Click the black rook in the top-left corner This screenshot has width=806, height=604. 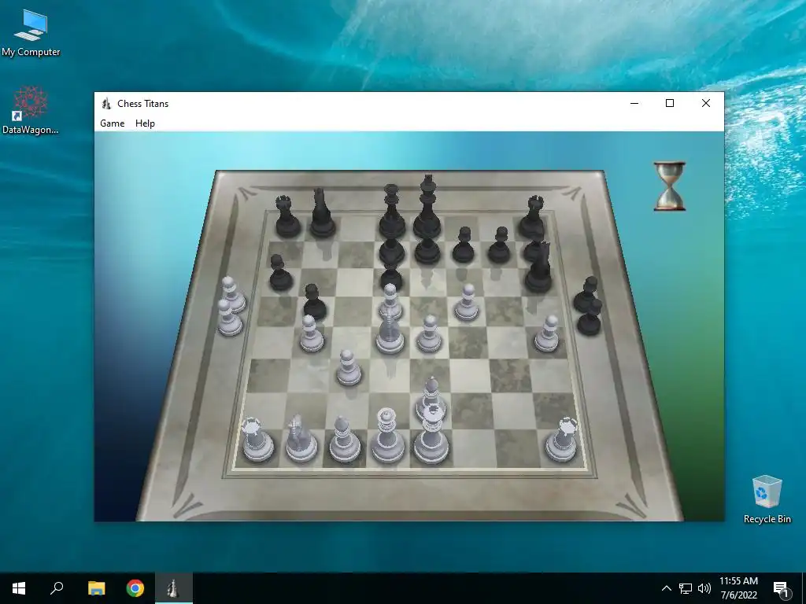click(287, 217)
